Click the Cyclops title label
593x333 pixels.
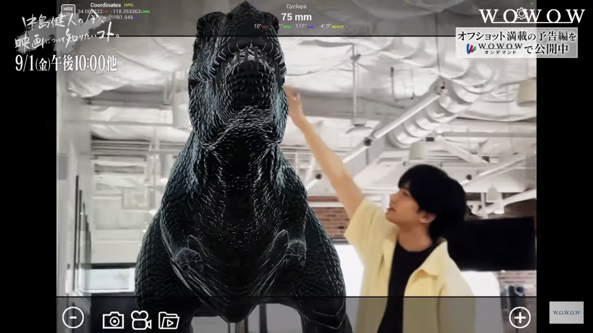coord(296,6)
